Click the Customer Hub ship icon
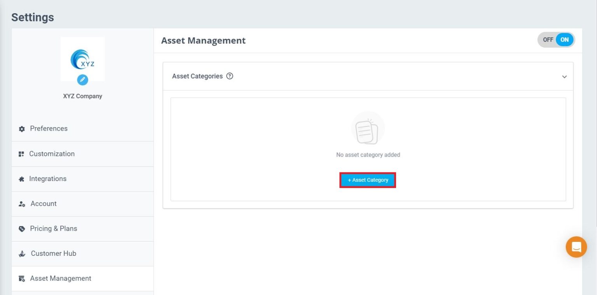The image size is (597, 295). 21,254
